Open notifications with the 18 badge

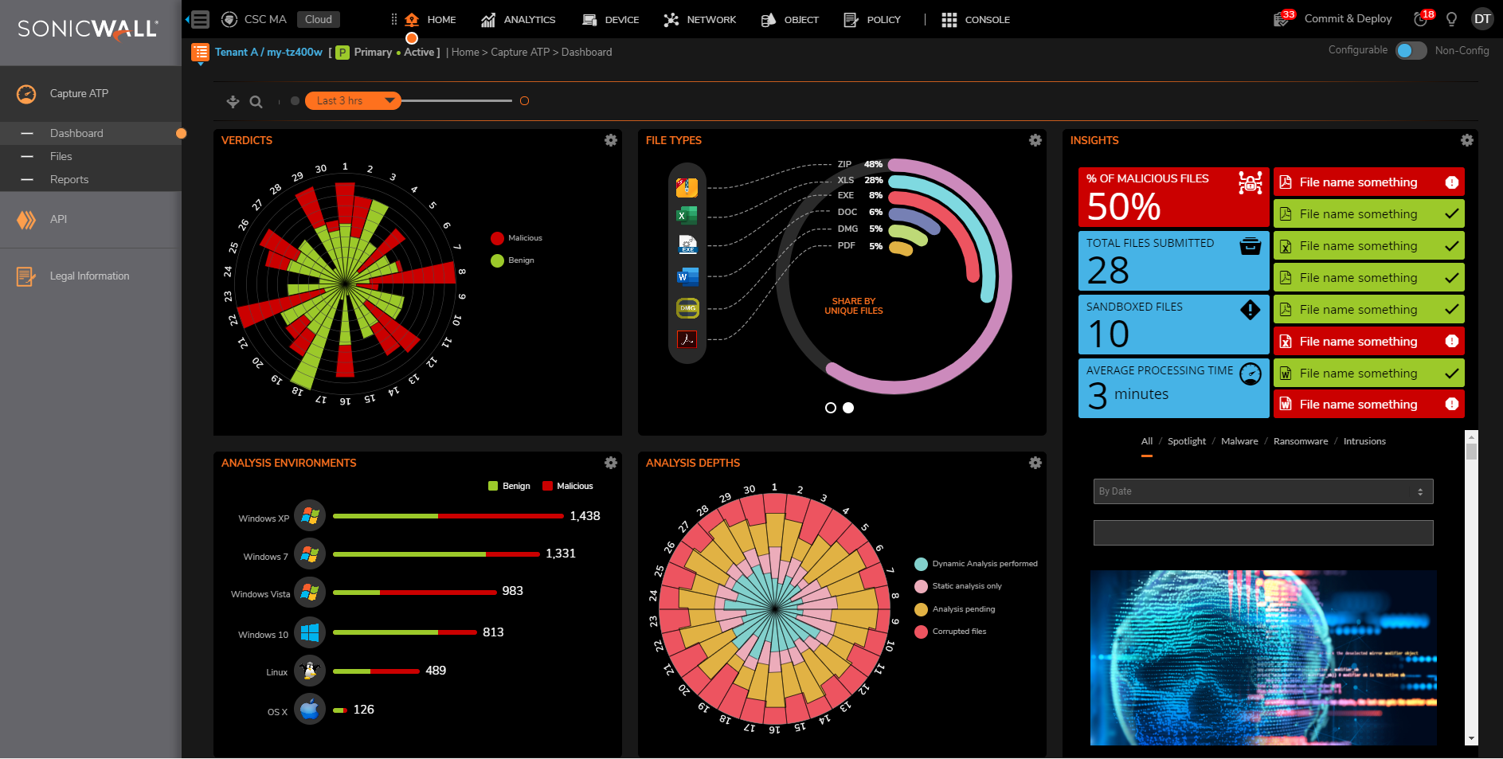(x=1423, y=18)
